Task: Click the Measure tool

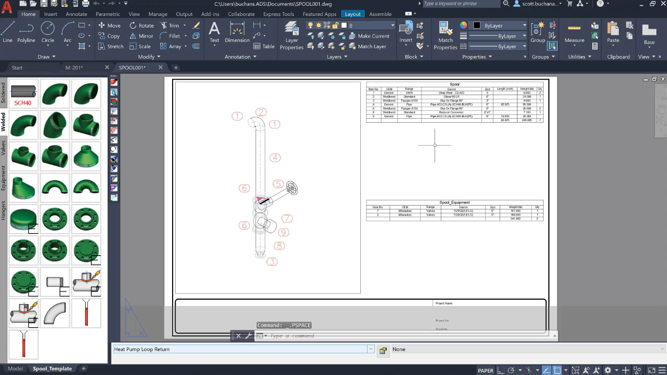Action: [x=574, y=32]
